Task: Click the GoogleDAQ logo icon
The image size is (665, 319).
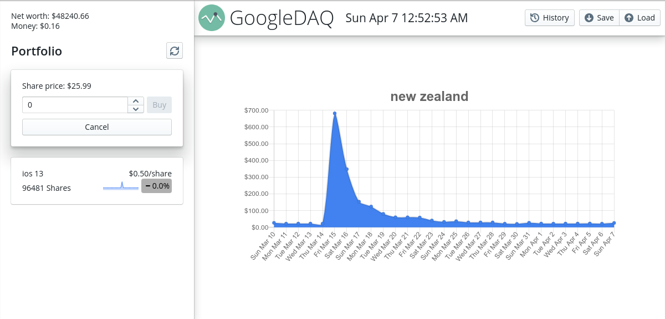Action: click(212, 18)
